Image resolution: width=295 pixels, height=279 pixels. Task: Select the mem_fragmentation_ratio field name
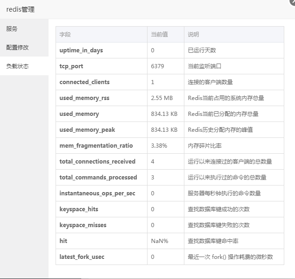96,146
